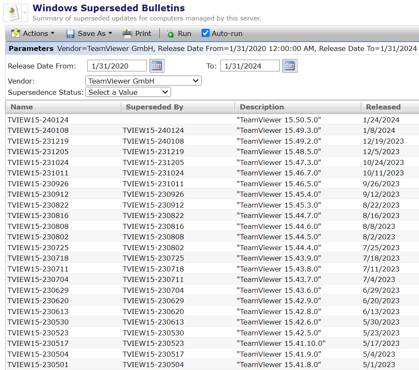
Task: Select TVIEW15-230808 in the Name column
Action: (x=38, y=226)
